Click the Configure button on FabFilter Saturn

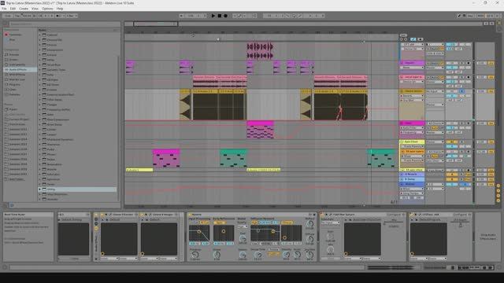394,215
